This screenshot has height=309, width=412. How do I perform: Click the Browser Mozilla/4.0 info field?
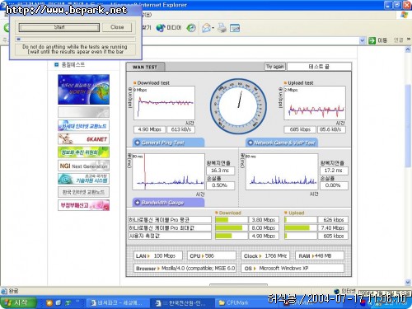click(185, 268)
